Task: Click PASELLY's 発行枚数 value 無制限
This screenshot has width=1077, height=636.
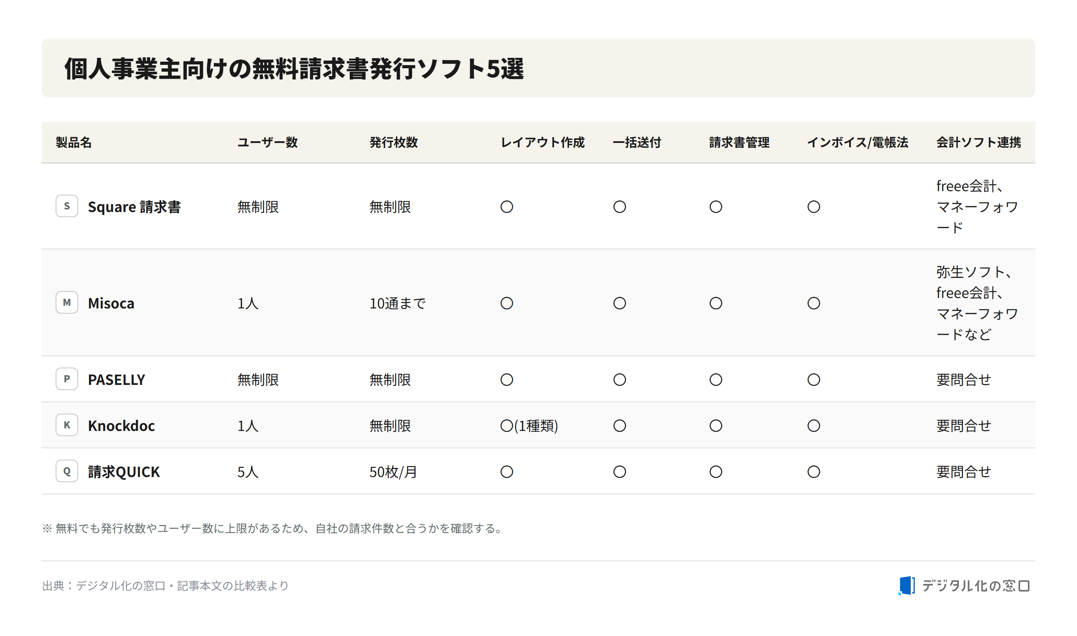Action: click(x=390, y=380)
